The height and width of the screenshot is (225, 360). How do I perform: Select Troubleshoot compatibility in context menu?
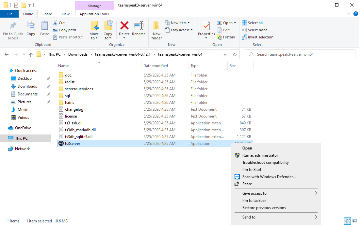276,162
